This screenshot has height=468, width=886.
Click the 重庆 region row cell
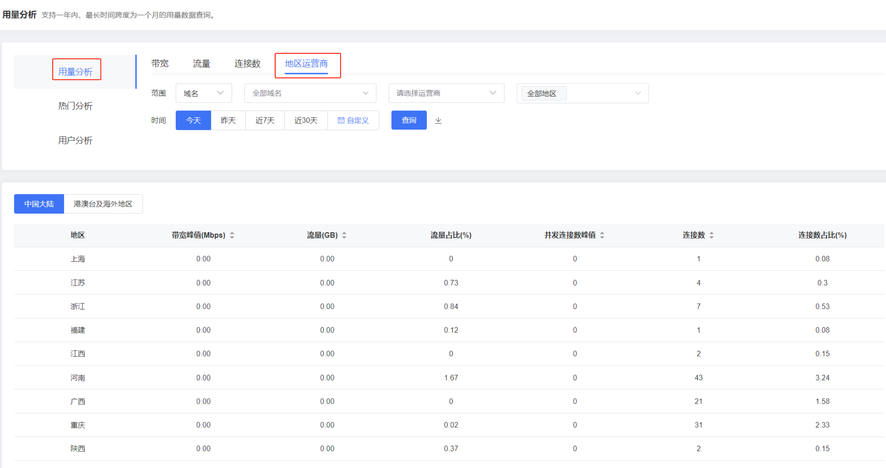pyautogui.click(x=78, y=425)
